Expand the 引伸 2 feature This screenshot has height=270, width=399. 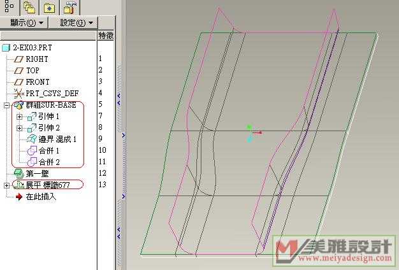coord(19,128)
